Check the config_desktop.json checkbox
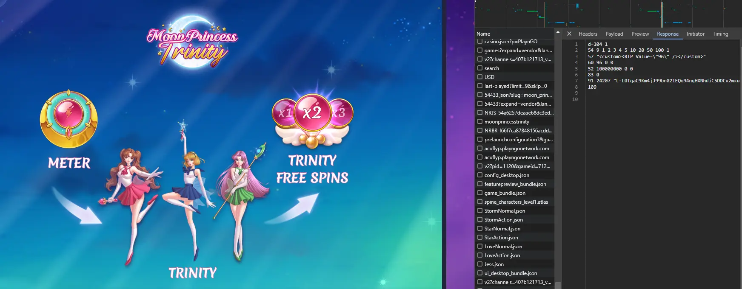742x289 pixels. [480, 175]
